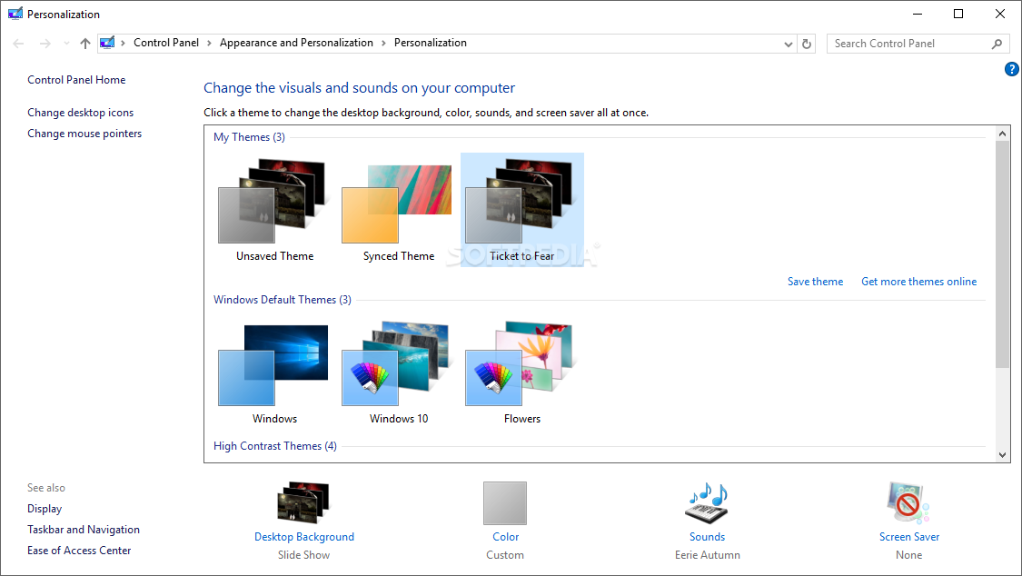
Task: Open Taskbar and Navigation link
Action: coord(84,530)
